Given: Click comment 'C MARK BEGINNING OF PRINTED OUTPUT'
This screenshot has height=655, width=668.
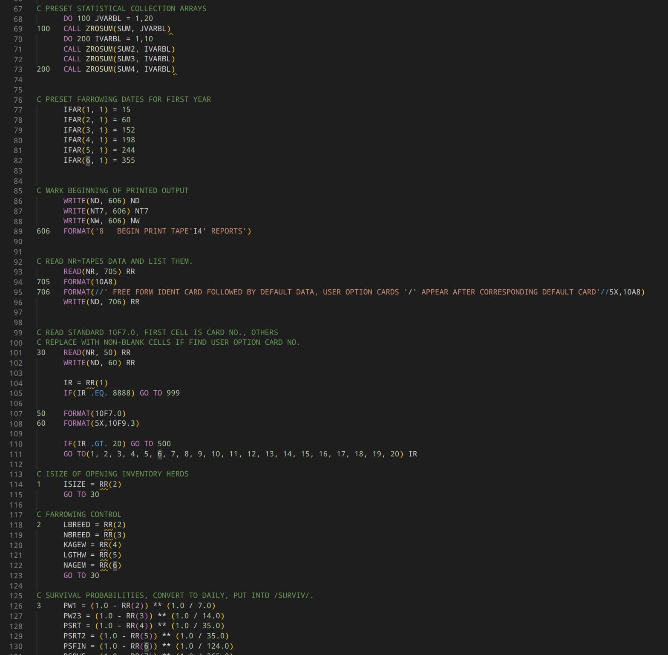Looking at the screenshot, I should 112,190.
